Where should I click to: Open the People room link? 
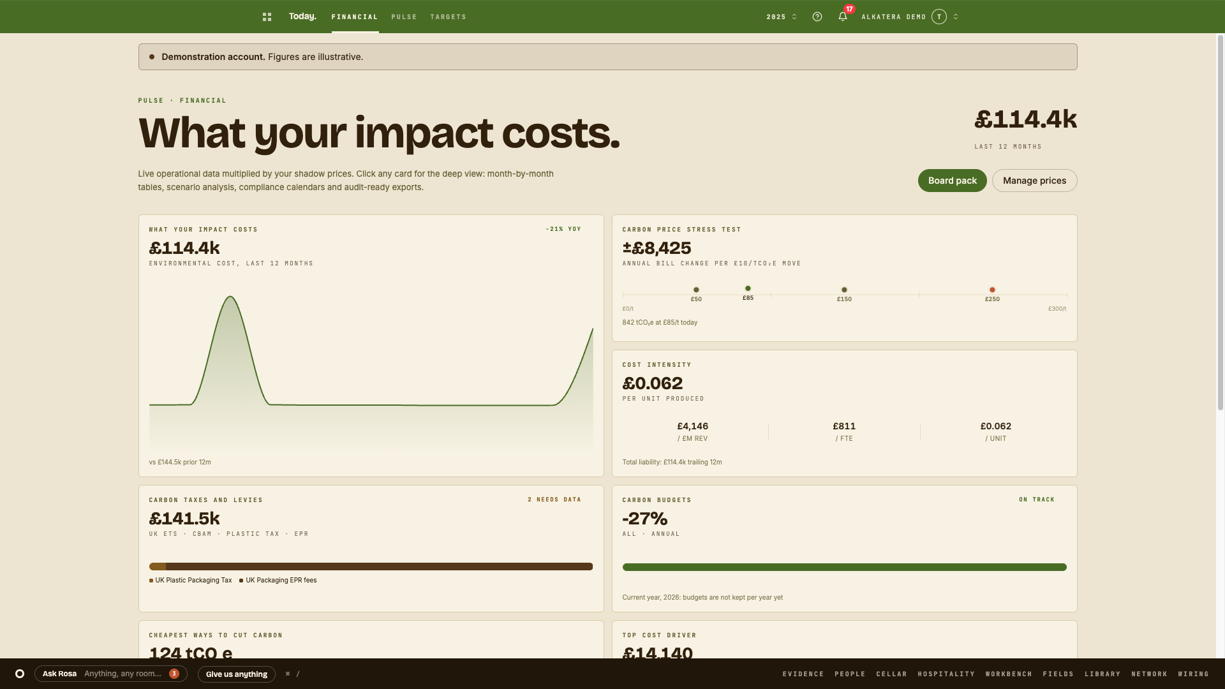(x=850, y=674)
